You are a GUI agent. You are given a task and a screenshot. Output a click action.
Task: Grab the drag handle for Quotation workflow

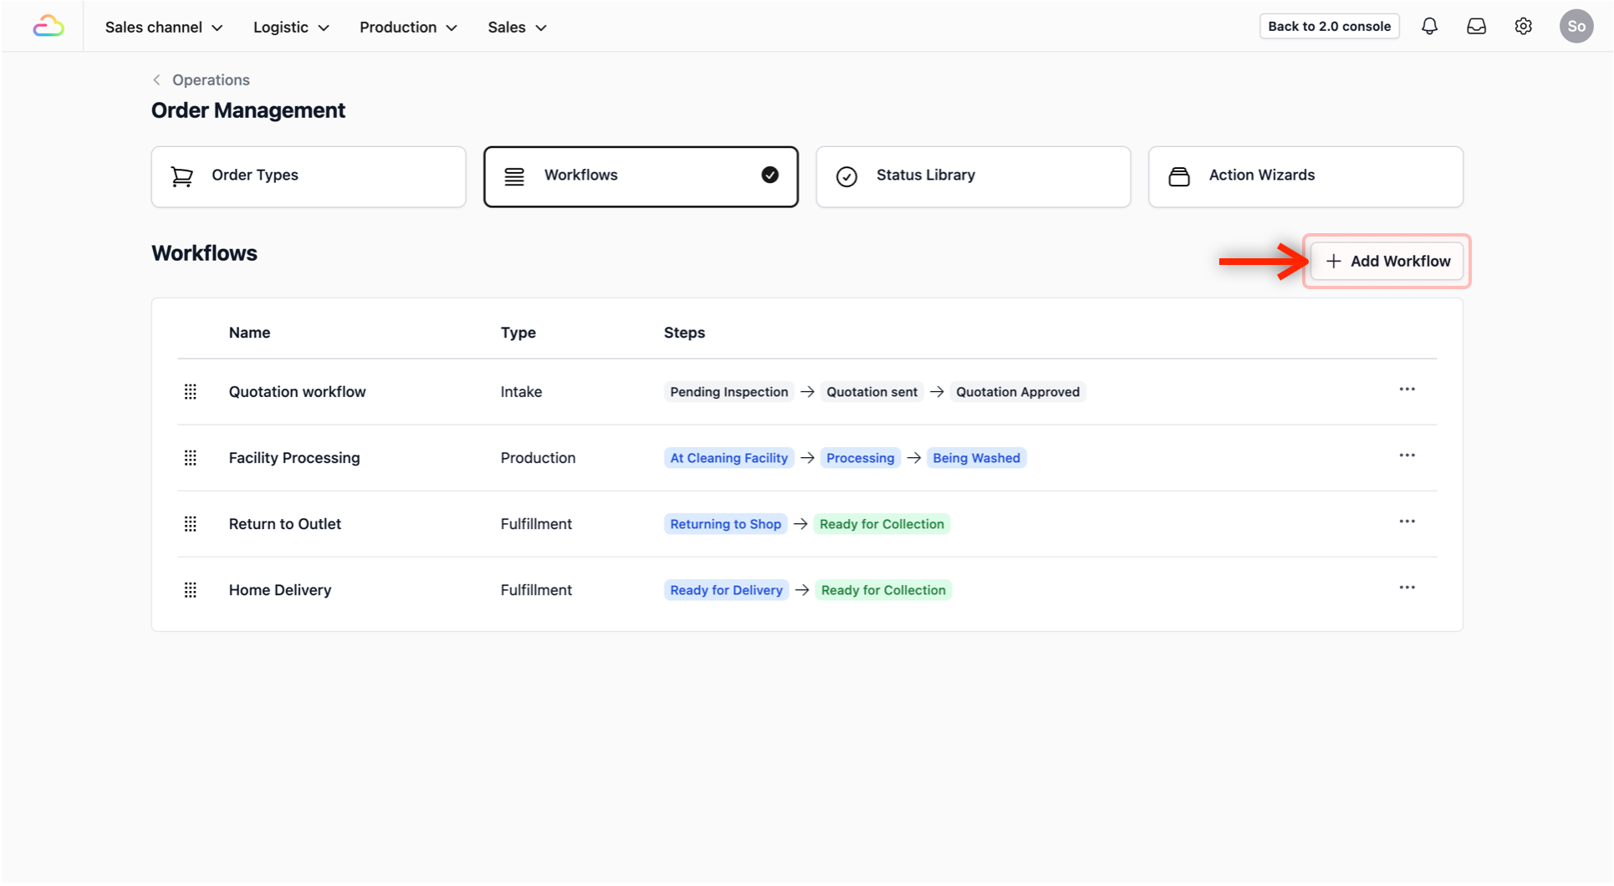click(191, 392)
